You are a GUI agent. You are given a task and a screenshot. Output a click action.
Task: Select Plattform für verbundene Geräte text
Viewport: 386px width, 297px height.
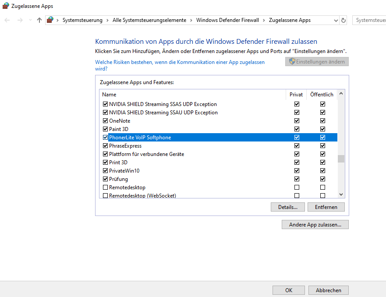point(146,154)
